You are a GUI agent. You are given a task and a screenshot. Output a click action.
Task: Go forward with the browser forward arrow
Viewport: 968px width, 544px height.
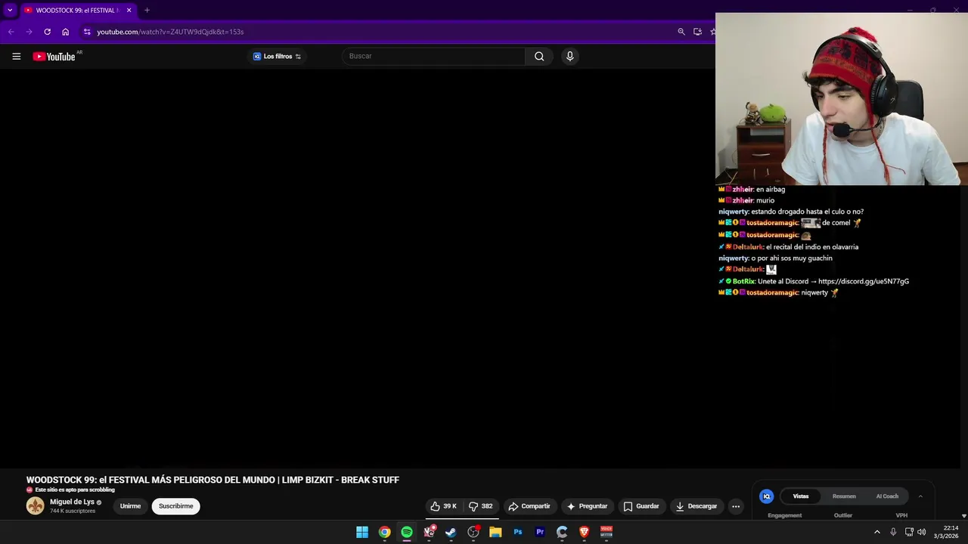pos(29,32)
